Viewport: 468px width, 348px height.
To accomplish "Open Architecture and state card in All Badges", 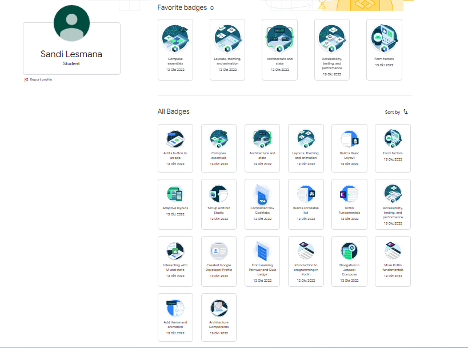I will (x=262, y=149).
